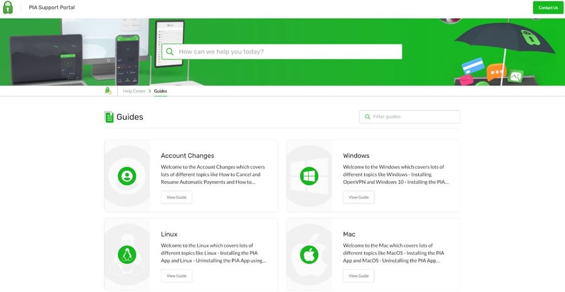565x292 pixels.
Task: Select the Guides breadcrumb tab
Action: click(160, 91)
